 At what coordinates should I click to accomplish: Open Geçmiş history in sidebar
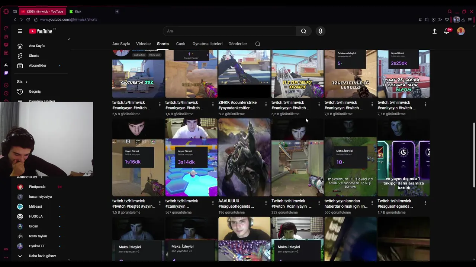click(x=35, y=92)
